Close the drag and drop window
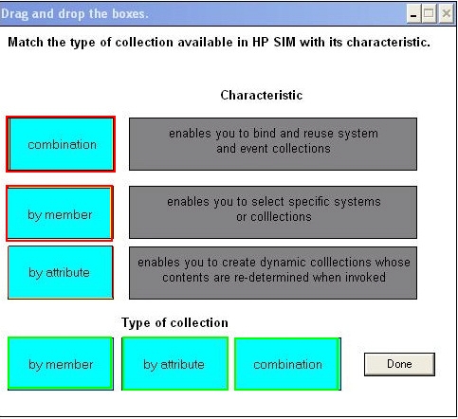 (x=446, y=14)
